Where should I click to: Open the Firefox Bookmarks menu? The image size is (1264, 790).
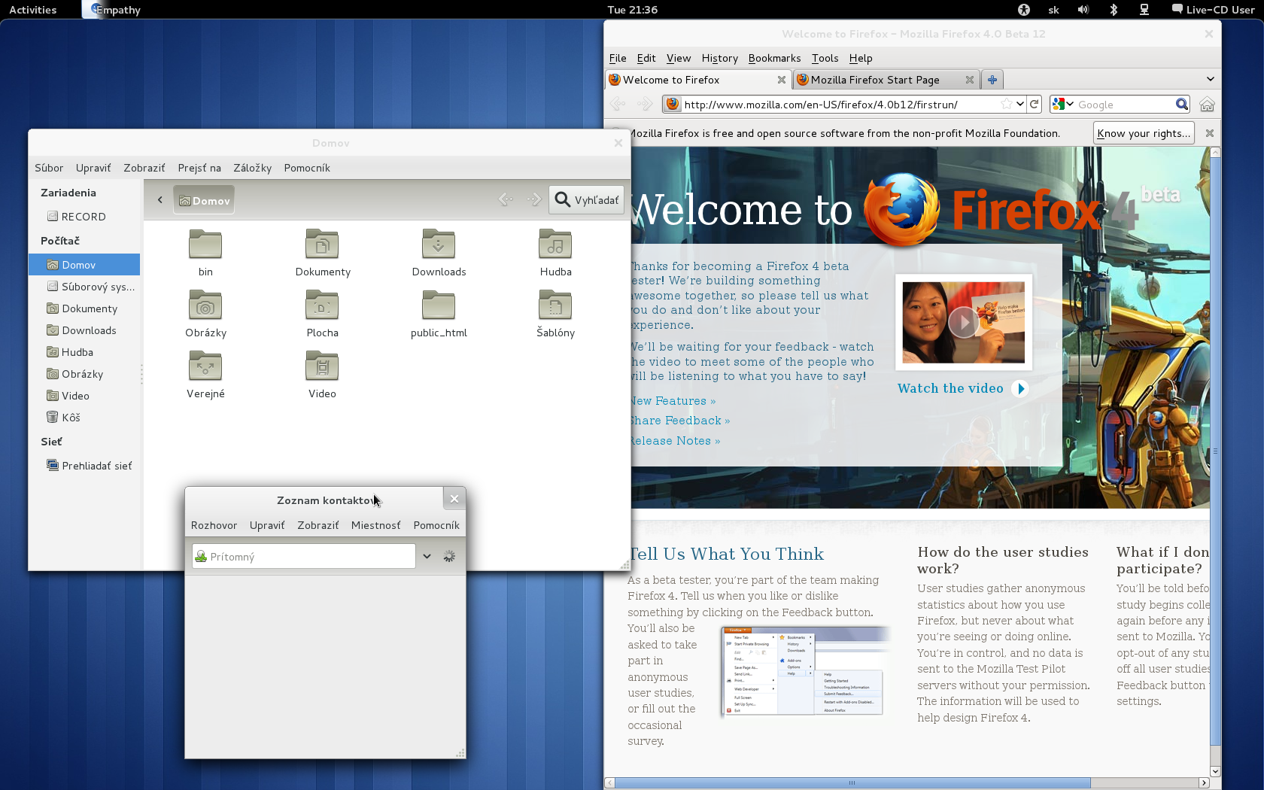pos(774,58)
